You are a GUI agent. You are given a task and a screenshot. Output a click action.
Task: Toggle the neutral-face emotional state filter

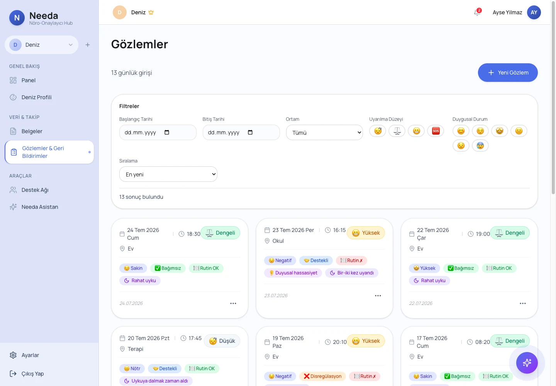click(519, 131)
